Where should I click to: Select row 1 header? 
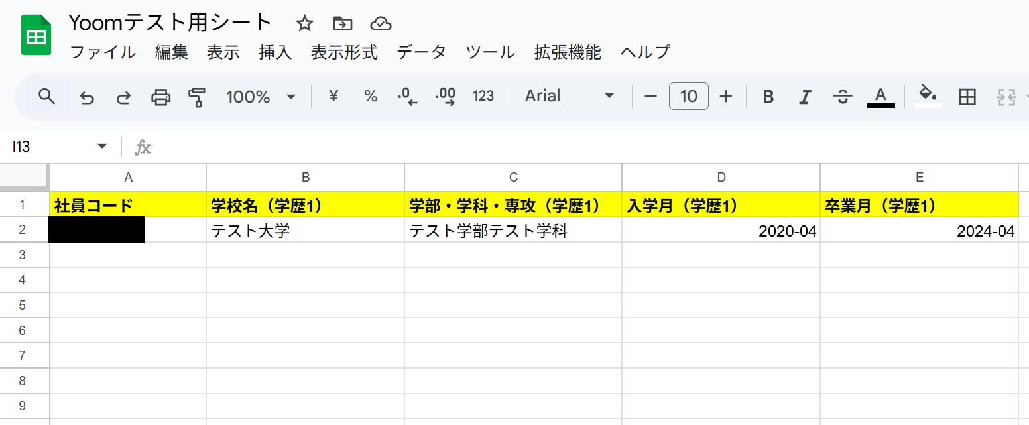pos(25,205)
